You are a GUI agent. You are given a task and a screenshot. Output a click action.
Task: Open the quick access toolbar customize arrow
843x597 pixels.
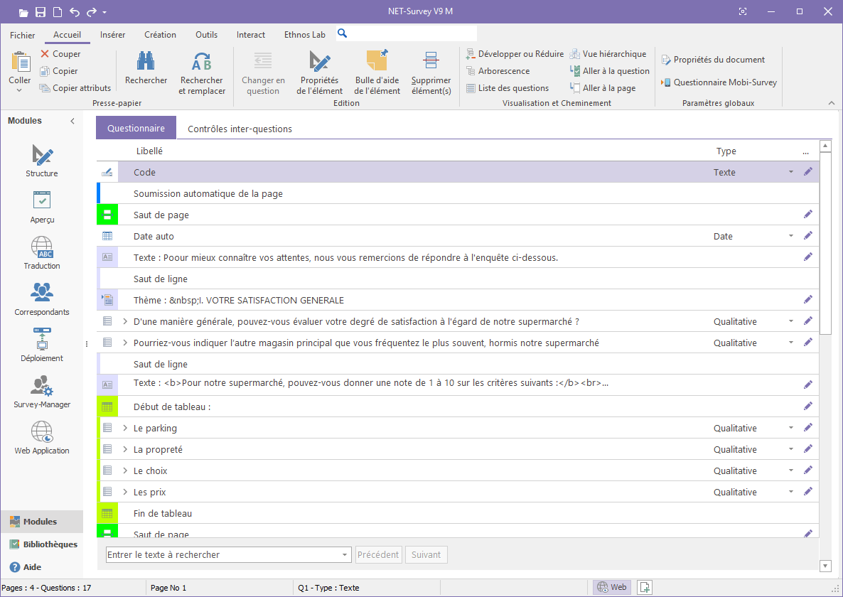coord(104,12)
